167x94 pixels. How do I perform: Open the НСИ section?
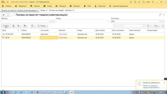click(87, 6)
